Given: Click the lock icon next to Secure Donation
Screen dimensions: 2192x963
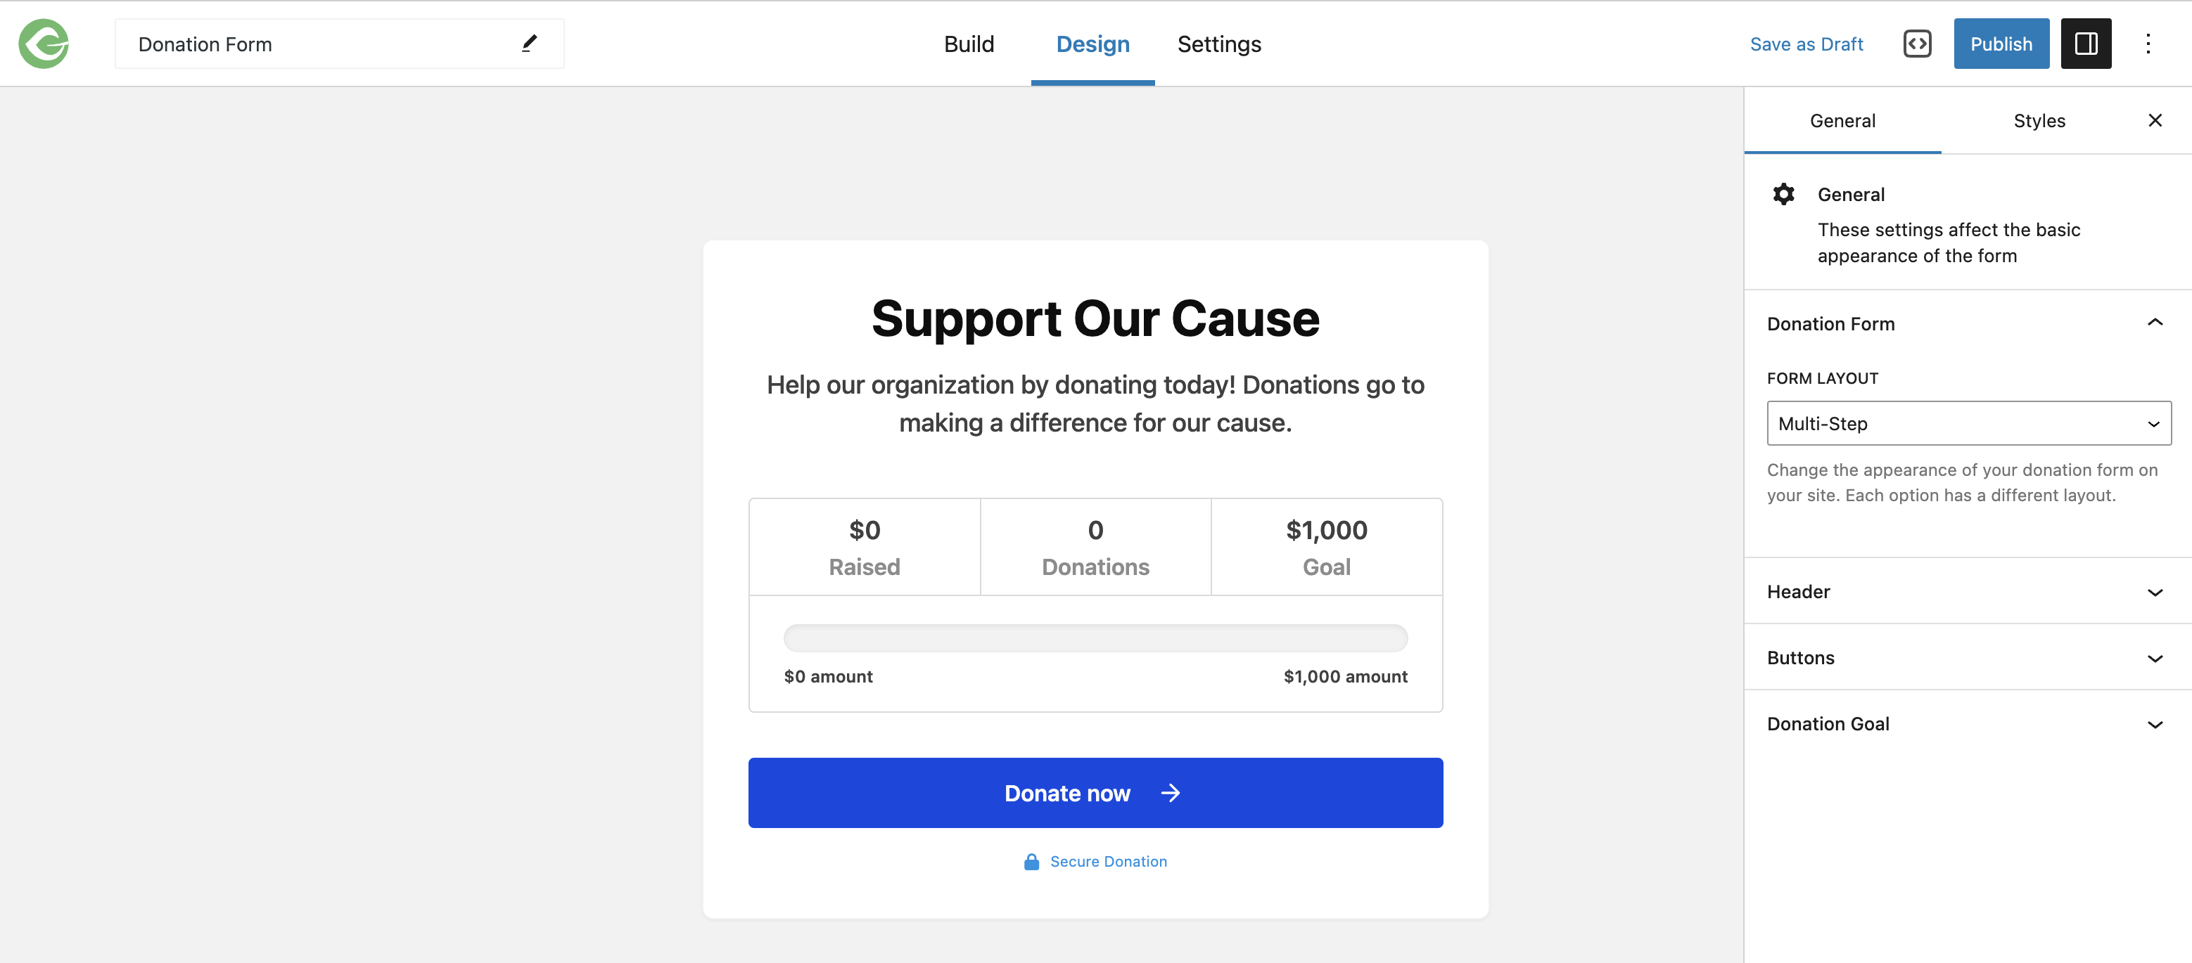Looking at the screenshot, I should tap(1031, 861).
